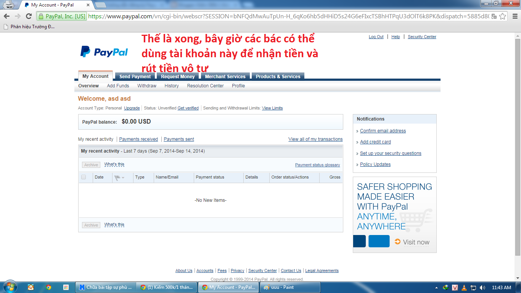Tick the select-all checkbox in activity table
Image resolution: width=521 pixels, height=293 pixels.
point(84,177)
